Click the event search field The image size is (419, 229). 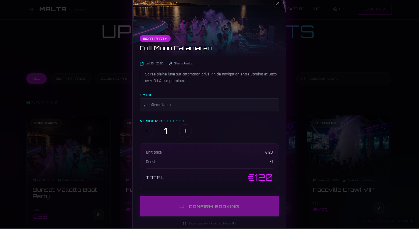pyautogui.click(x=344, y=79)
